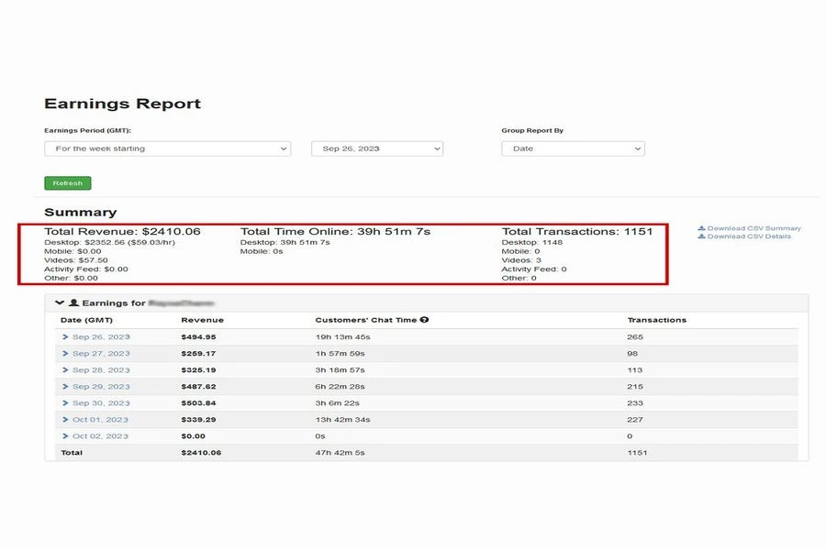Open the Group Report By dropdown
Viewport: 826px width, 550px height.
573,148
